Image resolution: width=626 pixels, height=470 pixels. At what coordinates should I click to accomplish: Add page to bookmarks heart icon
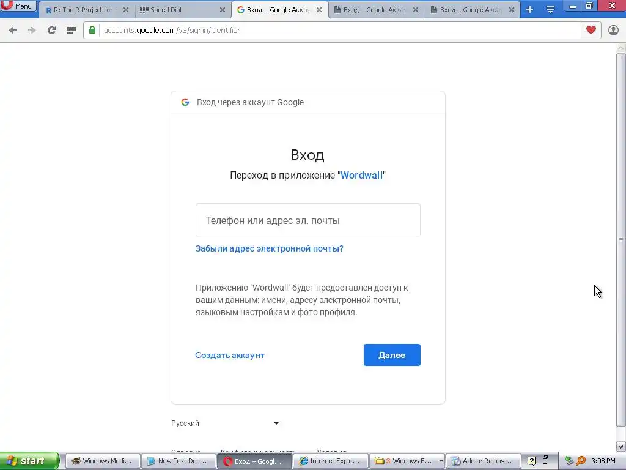tap(591, 30)
